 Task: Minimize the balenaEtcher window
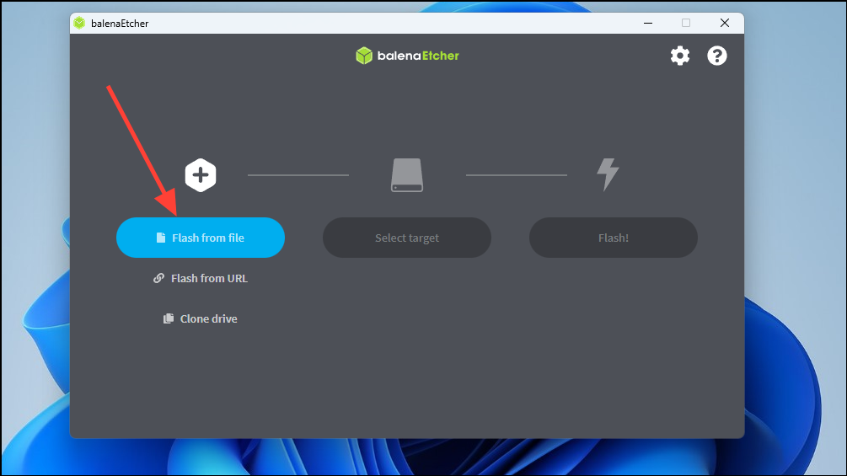point(648,23)
